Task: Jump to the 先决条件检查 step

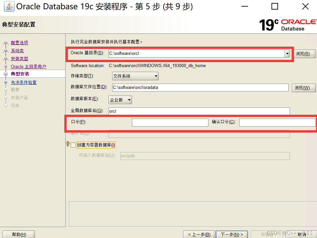Action: tap(24, 82)
